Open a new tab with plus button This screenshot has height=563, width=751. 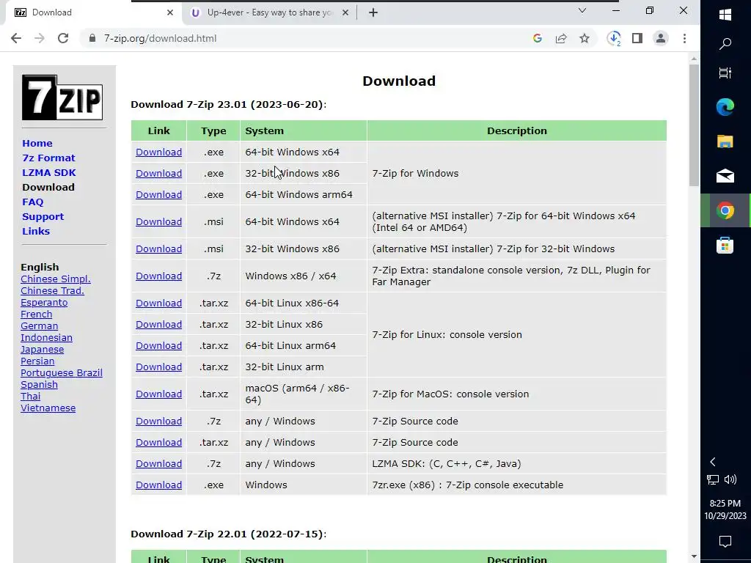(373, 12)
